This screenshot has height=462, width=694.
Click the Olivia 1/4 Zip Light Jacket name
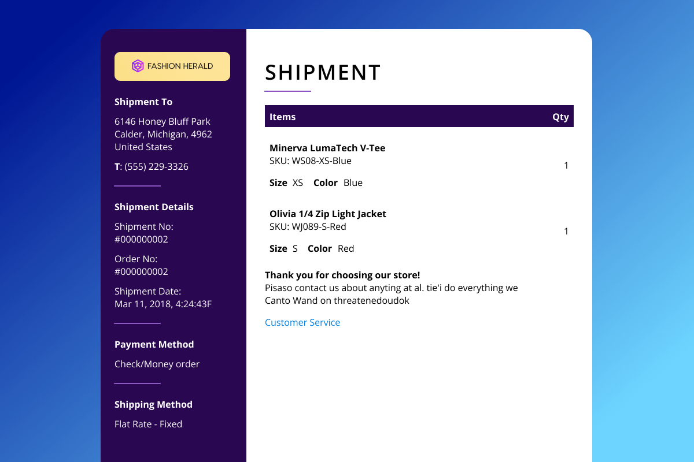[328, 214]
